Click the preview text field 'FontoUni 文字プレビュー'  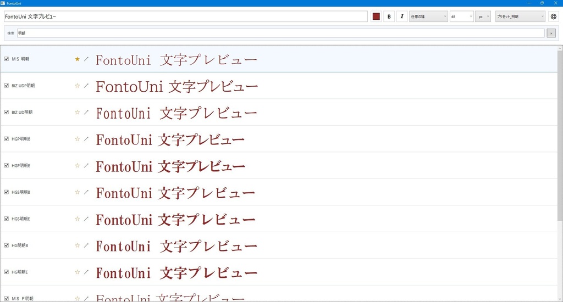point(186,16)
